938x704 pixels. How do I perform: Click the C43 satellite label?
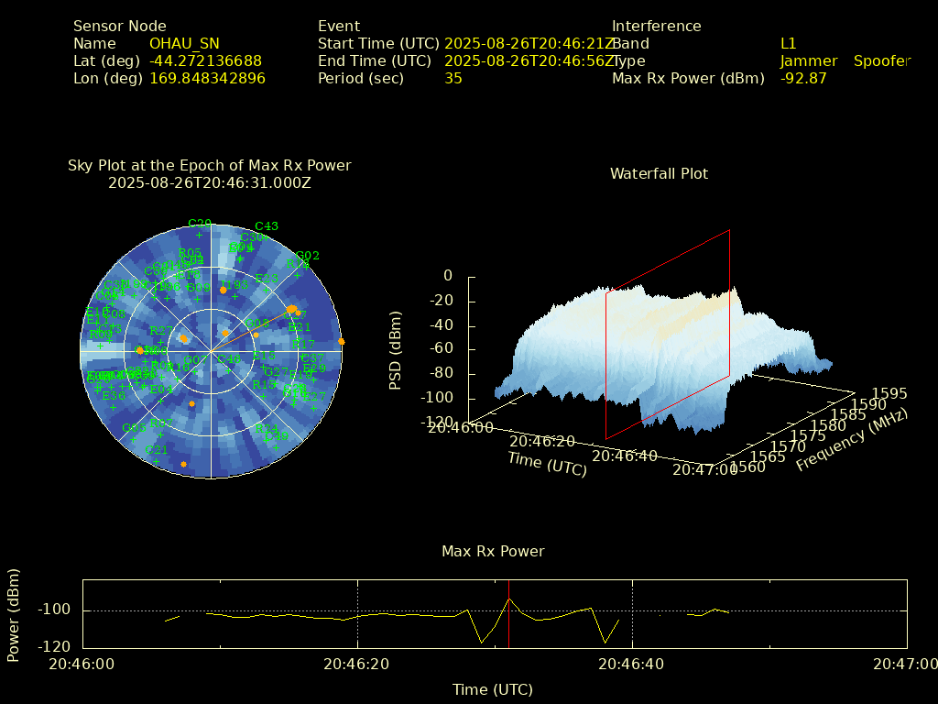pos(267,226)
